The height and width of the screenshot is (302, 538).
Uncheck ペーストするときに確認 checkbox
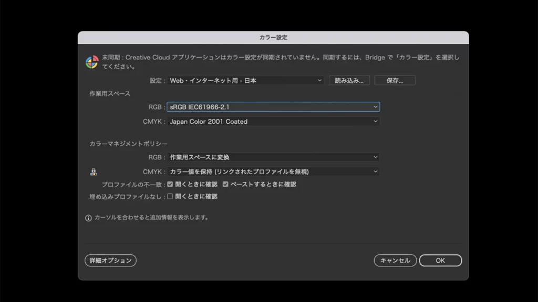(225, 184)
